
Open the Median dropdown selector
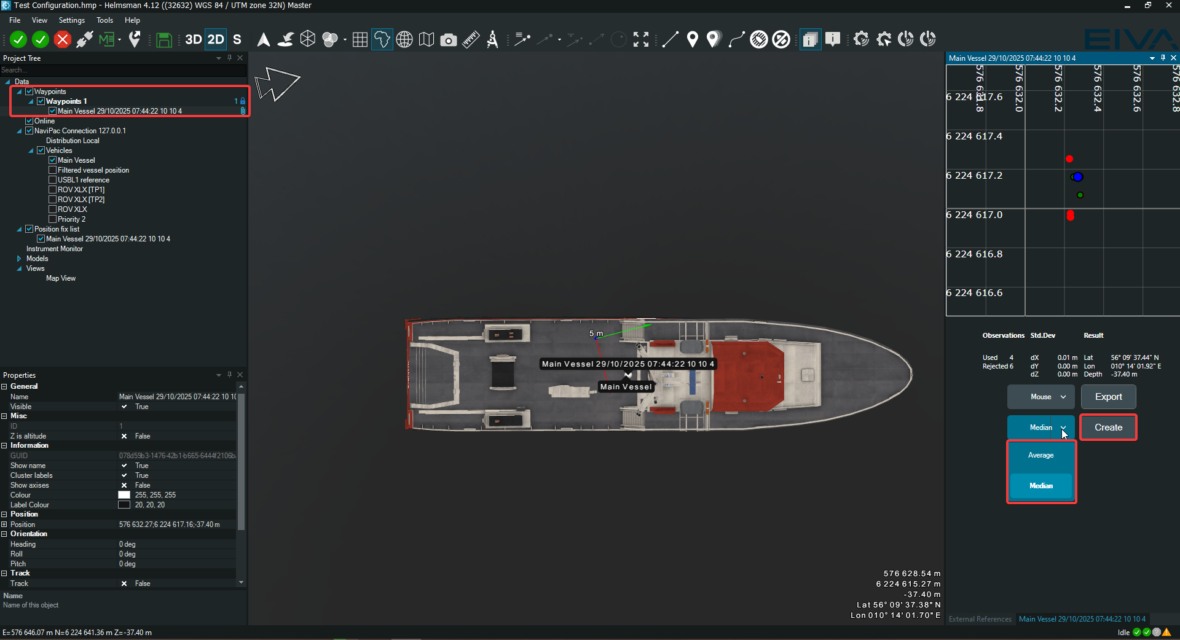(1040, 427)
